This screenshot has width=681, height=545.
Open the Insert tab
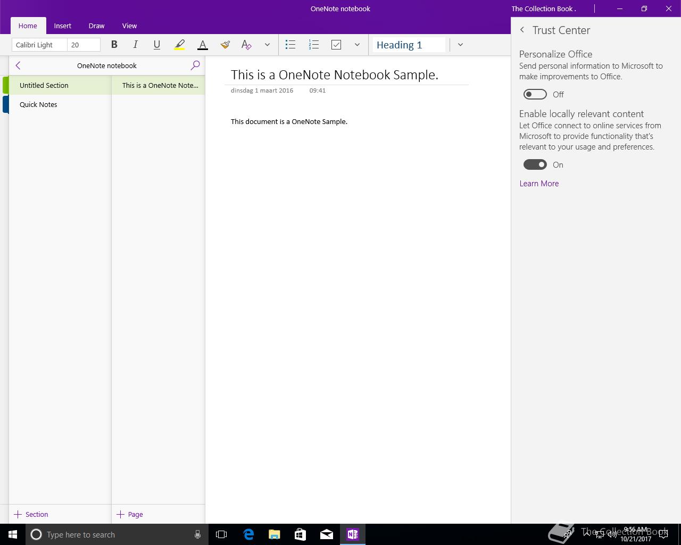(62, 26)
